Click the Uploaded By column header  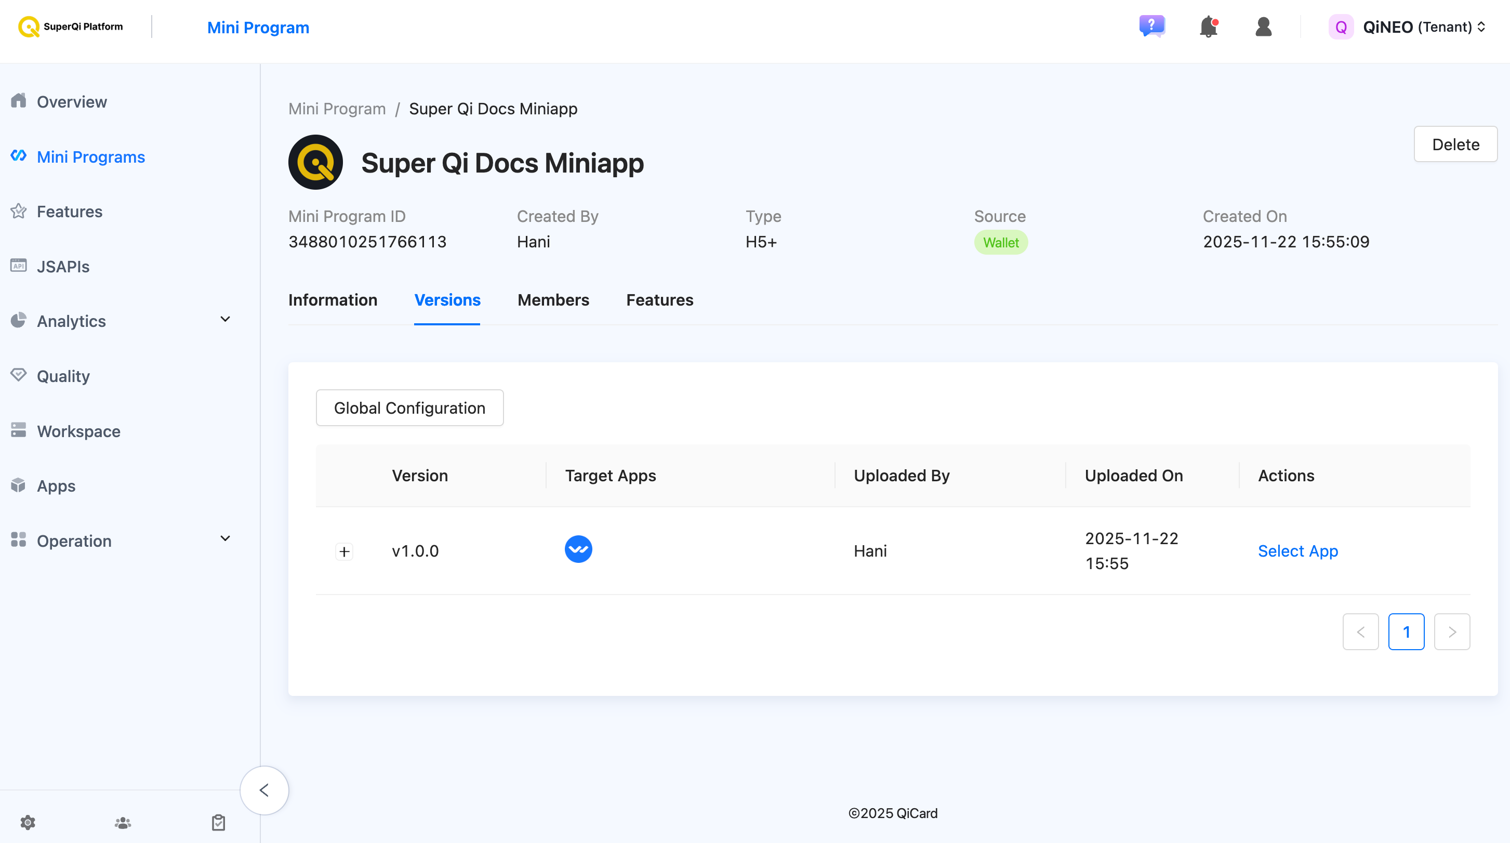point(902,476)
